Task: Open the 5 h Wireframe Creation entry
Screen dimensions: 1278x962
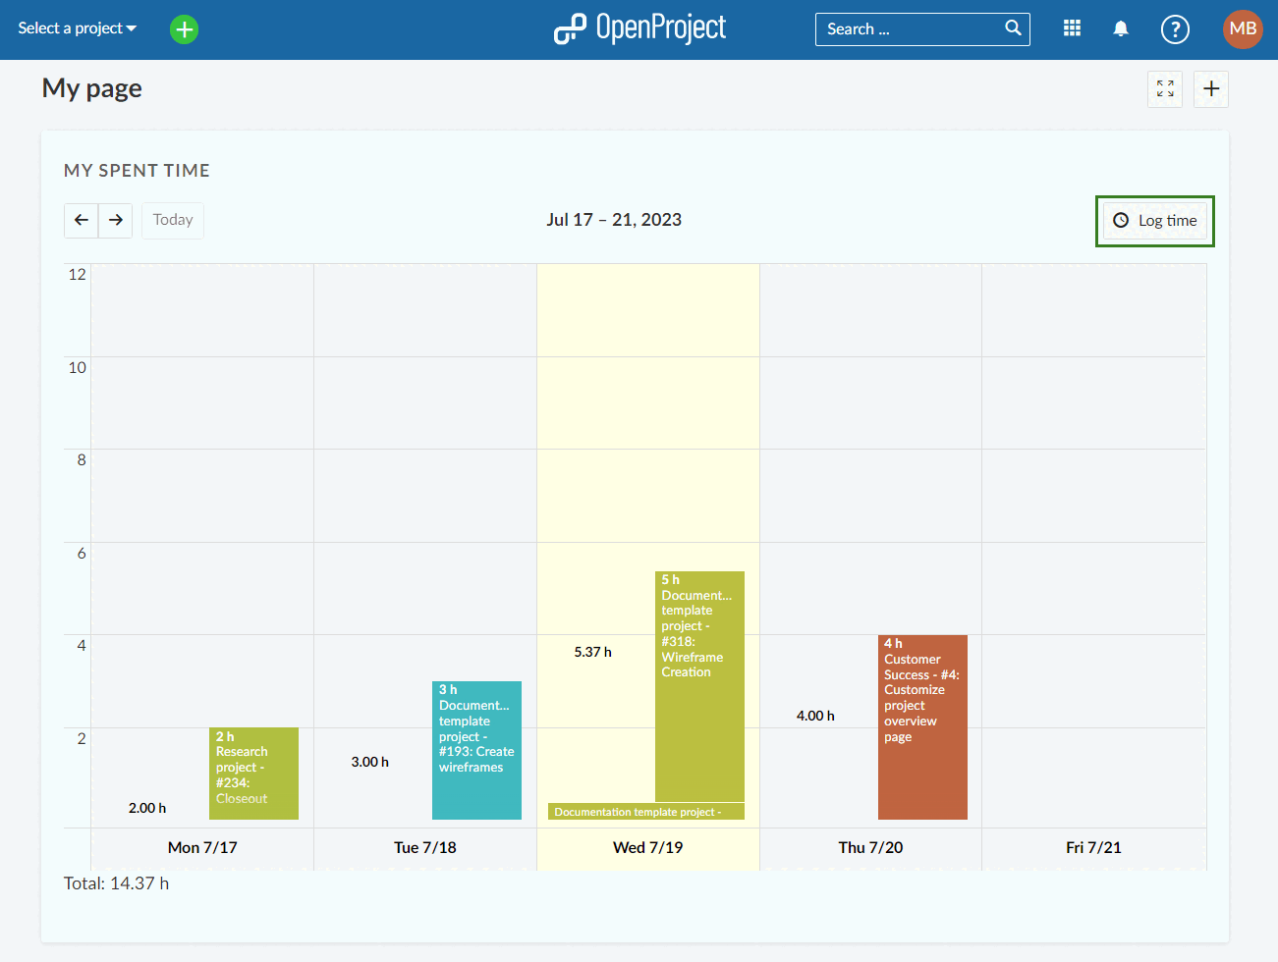Action: pos(699,687)
